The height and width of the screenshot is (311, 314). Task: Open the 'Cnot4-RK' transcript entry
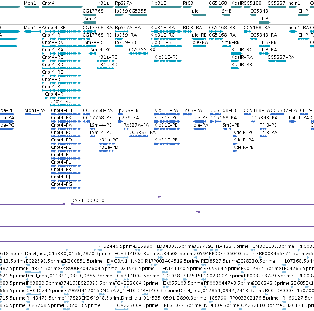tap(52, 42)
